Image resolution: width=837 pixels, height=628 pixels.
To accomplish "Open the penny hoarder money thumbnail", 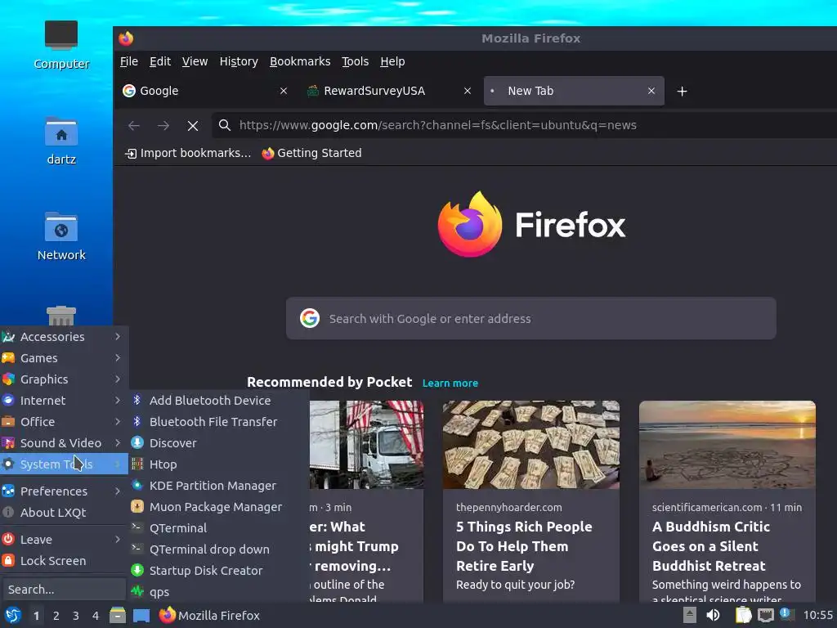I will [531, 444].
